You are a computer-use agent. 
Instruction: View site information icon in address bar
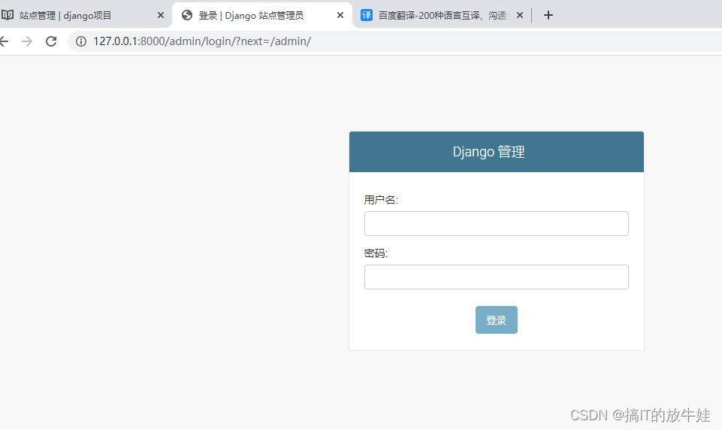[x=81, y=41]
